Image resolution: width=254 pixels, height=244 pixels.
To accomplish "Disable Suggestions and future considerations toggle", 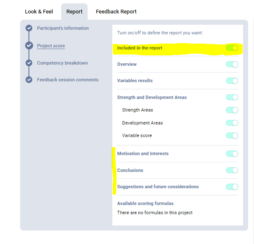I will pyautogui.click(x=232, y=187).
